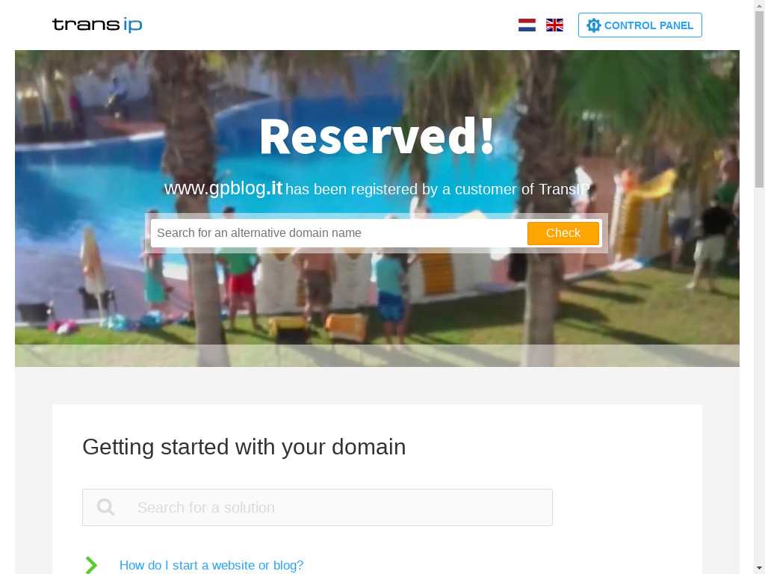Viewport: 765px width, 574px height.
Task: Click the magnifier icon in solution search
Action: coord(105,507)
